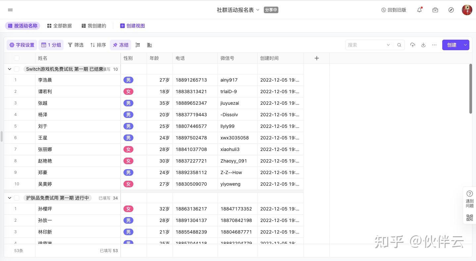Switch to the 按活动名称 view tab
The height and width of the screenshot is (261, 476).
pyautogui.click(x=23, y=26)
